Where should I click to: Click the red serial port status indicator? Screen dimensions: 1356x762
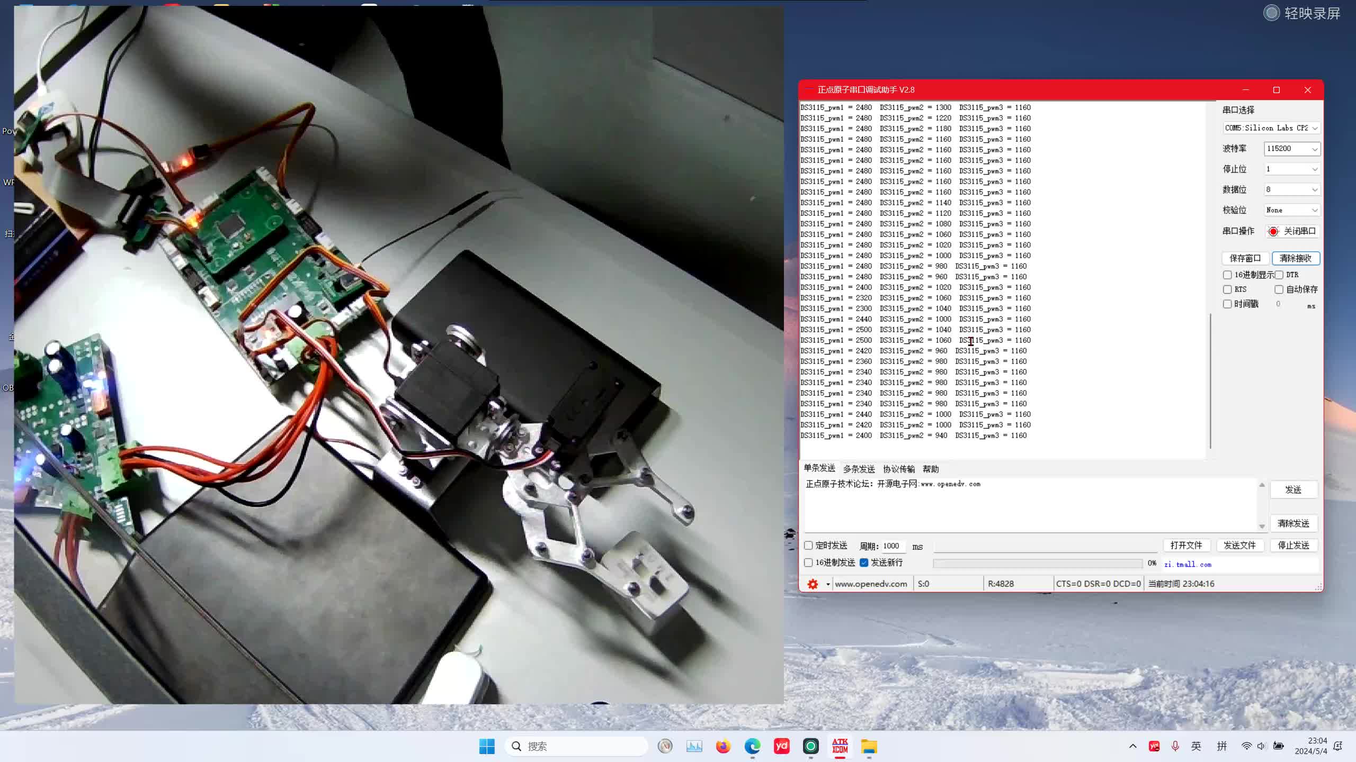point(1273,231)
